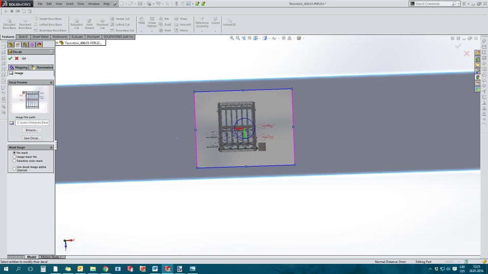Cancel with the large red X in viewport corner
This screenshot has height=274, width=488.
[x=467, y=53]
